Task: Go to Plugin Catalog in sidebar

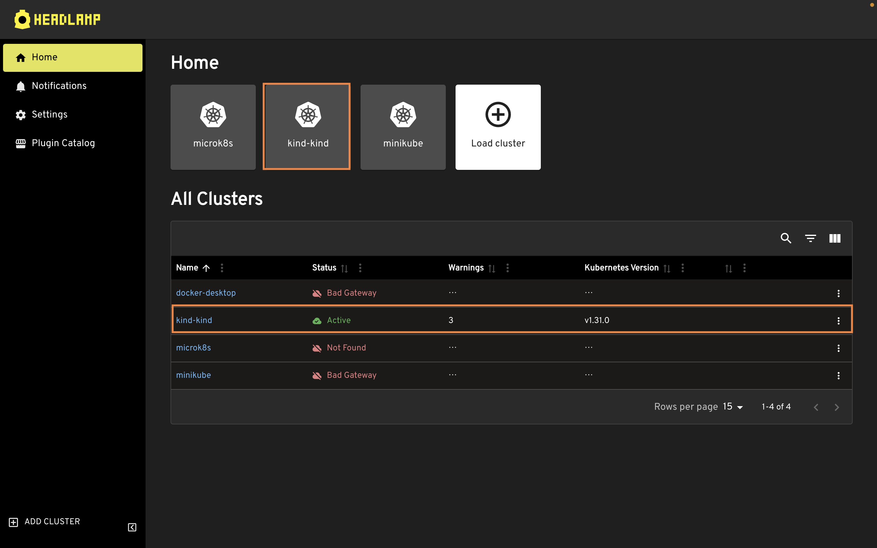Action: [63, 143]
